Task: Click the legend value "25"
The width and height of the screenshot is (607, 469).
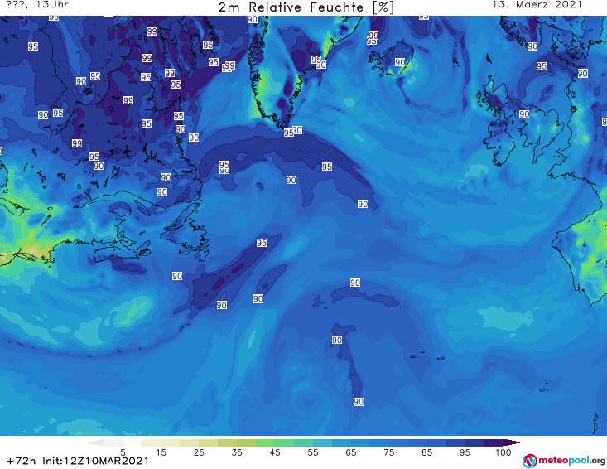Action: [x=199, y=452]
